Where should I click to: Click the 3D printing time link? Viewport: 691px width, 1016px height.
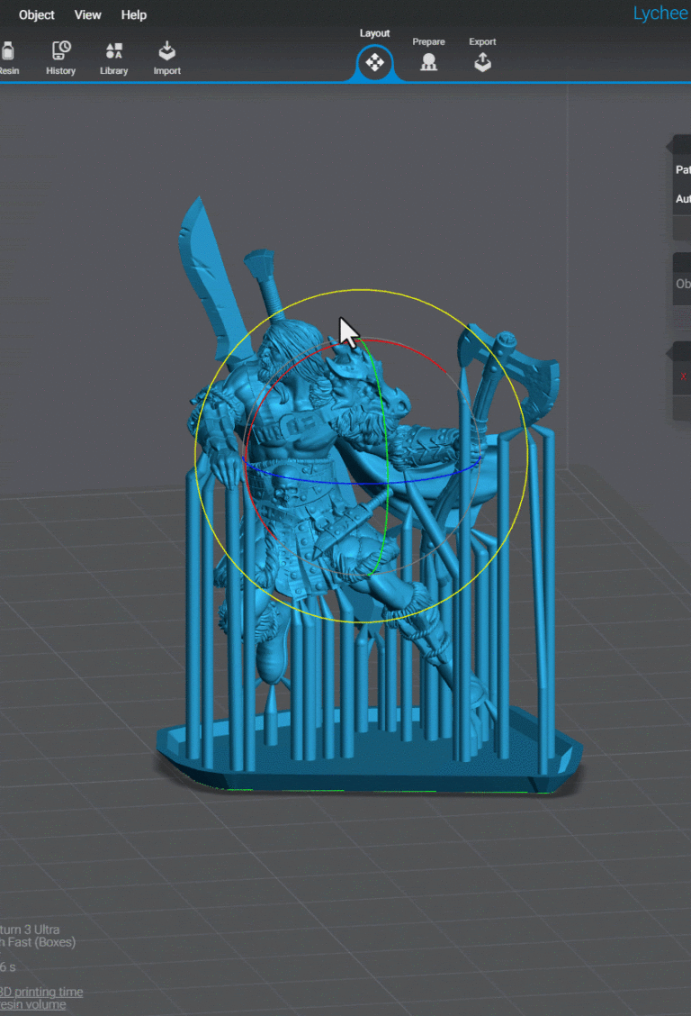41,992
